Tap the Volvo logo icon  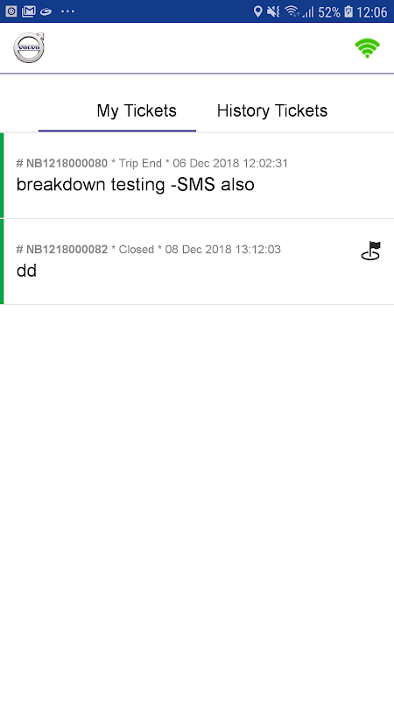(x=29, y=47)
